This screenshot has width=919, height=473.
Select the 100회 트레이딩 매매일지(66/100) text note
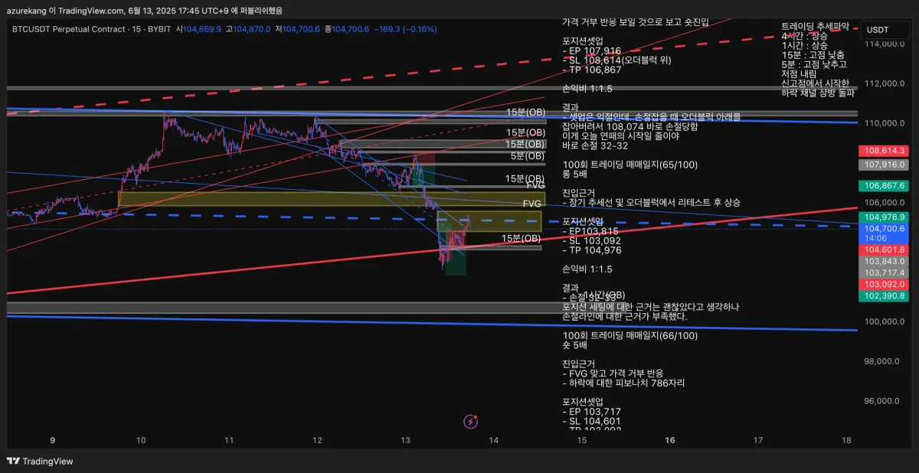630,335
